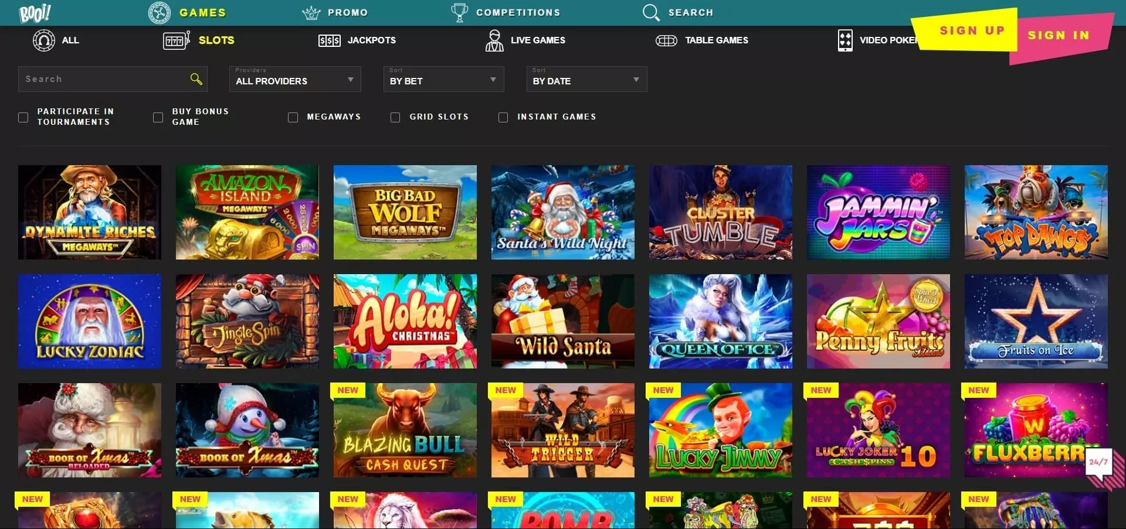The image size is (1126, 529).
Task: Open Lucky Jimmy game
Action: 721,430
